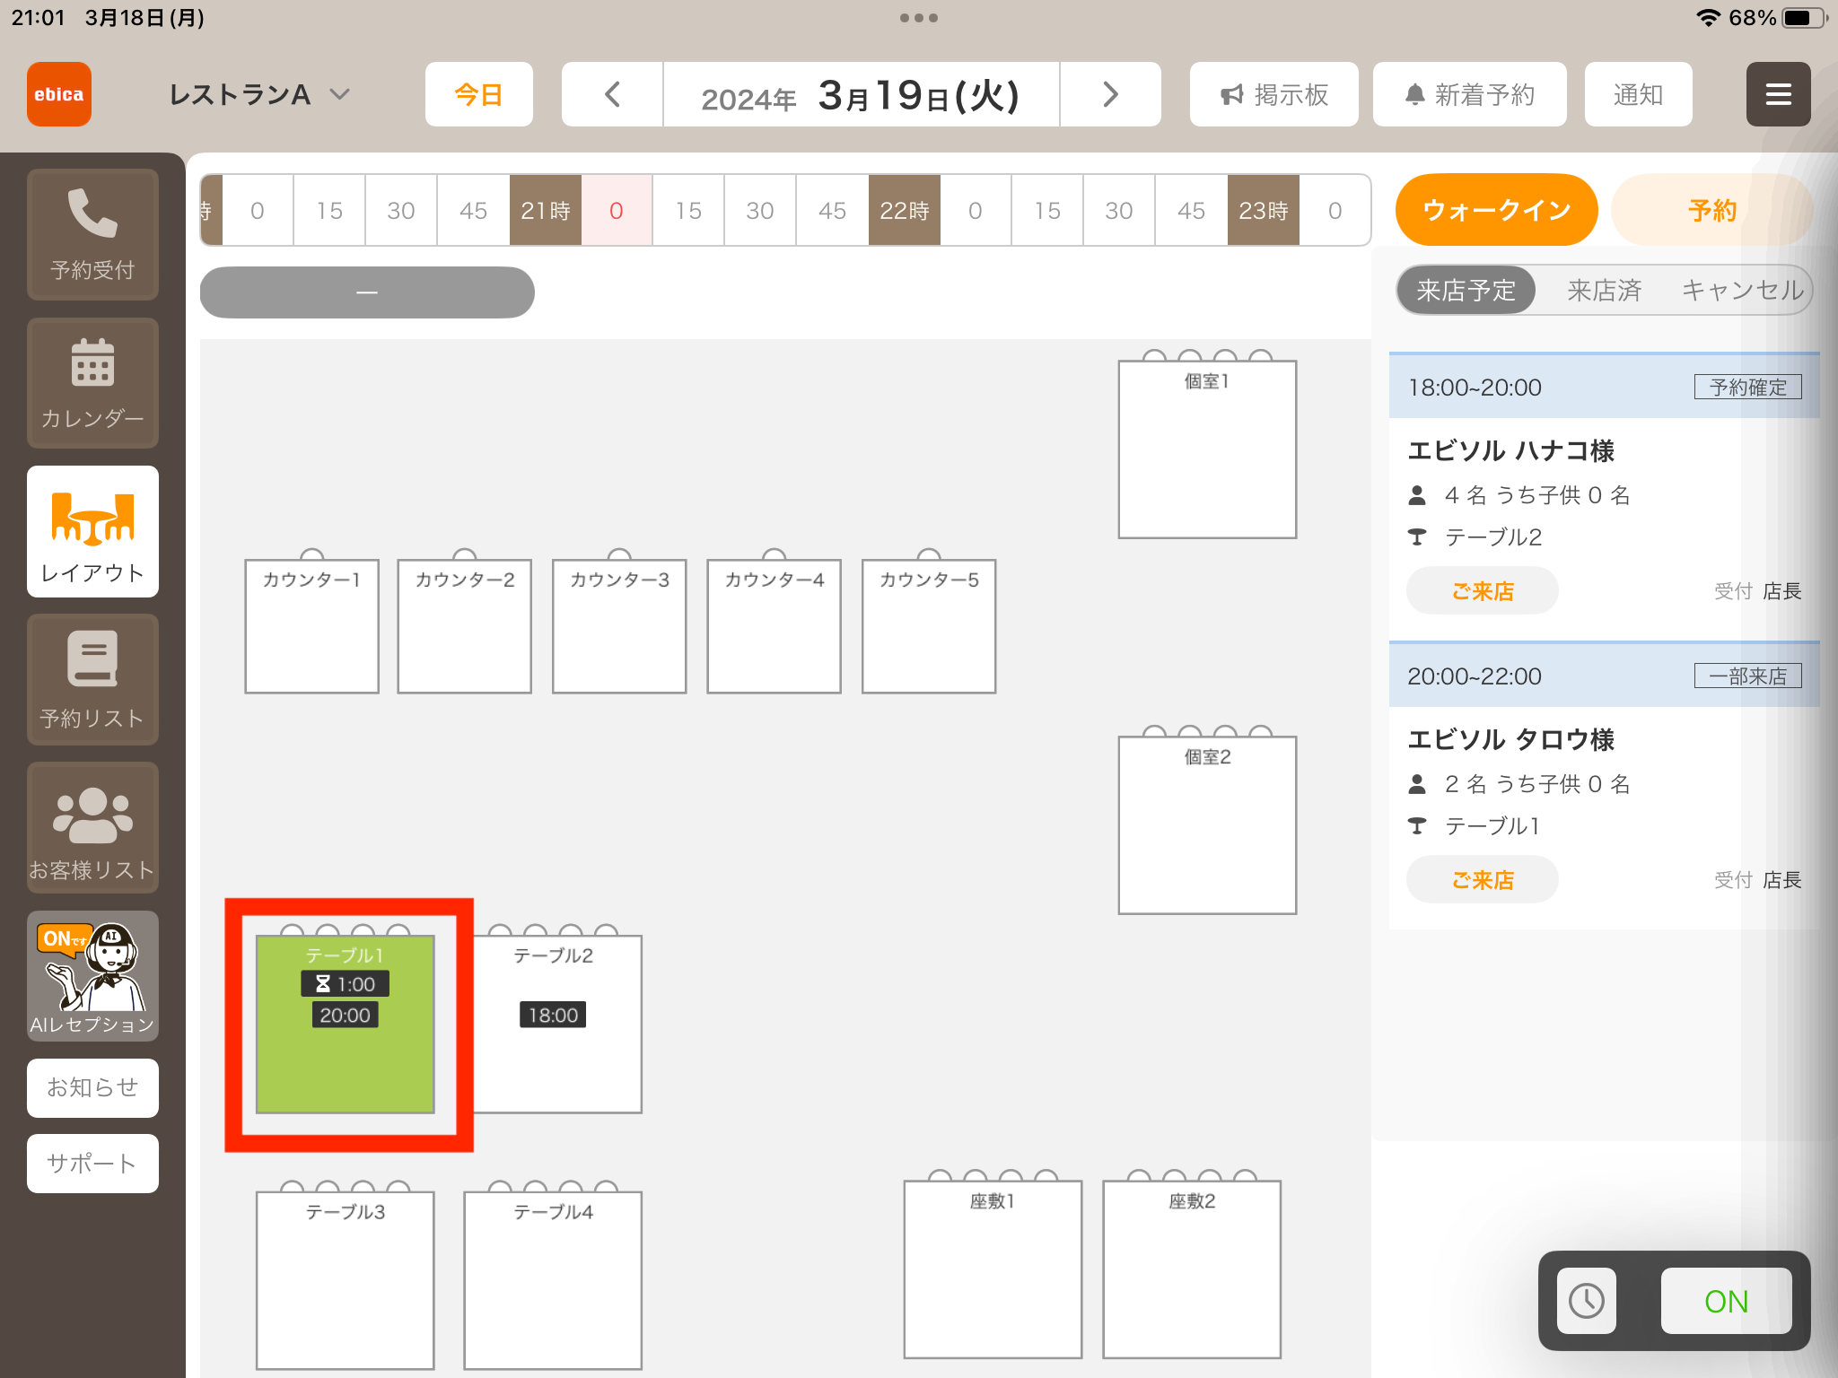1838x1378 pixels.
Task: Open the hamburger menu icon
Action: (1778, 94)
